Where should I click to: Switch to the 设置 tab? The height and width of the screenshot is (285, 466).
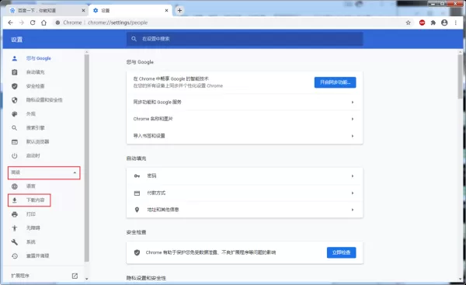pos(130,10)
